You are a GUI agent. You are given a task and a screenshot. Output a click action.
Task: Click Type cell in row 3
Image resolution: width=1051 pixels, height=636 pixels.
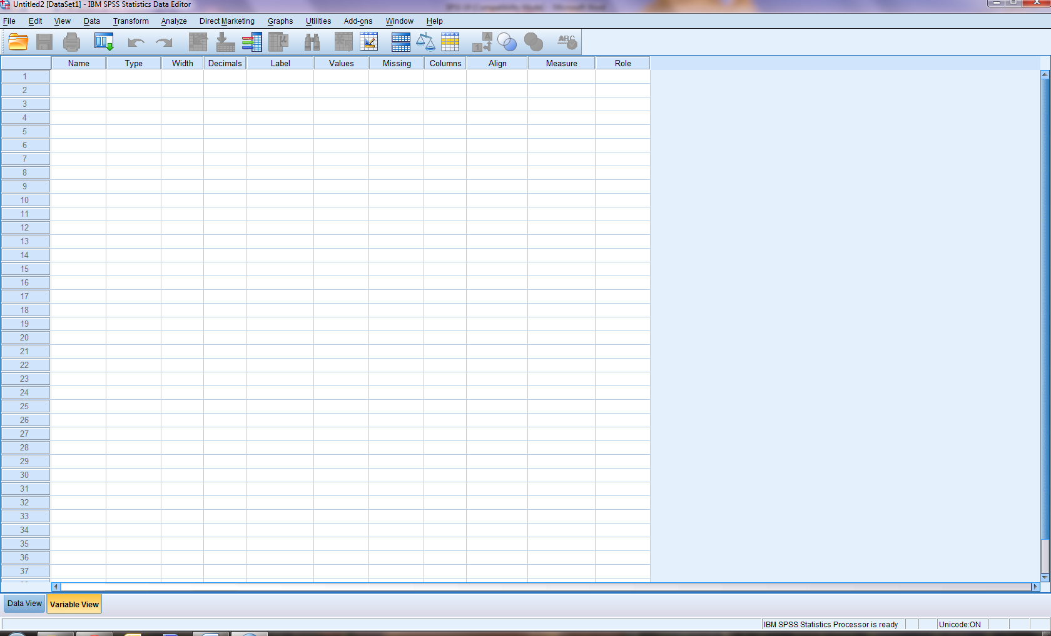click(x=134, y=104)
